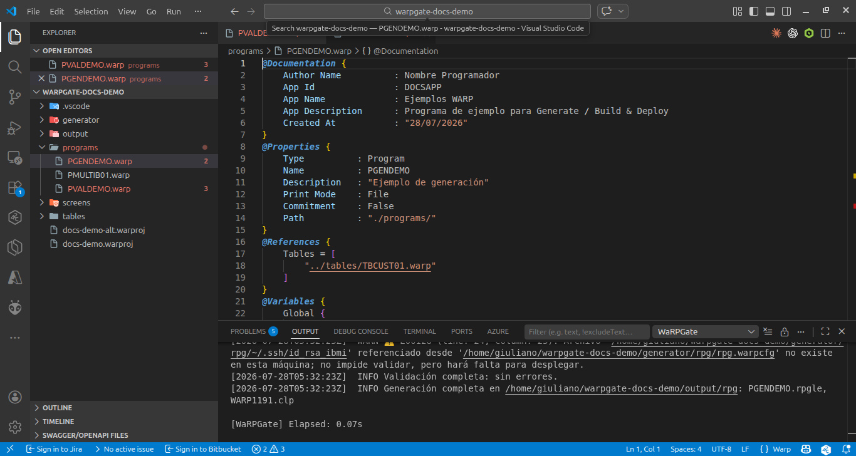856x456 pixels.
Task: Click the output filter text field
Action: coord(587,331)
